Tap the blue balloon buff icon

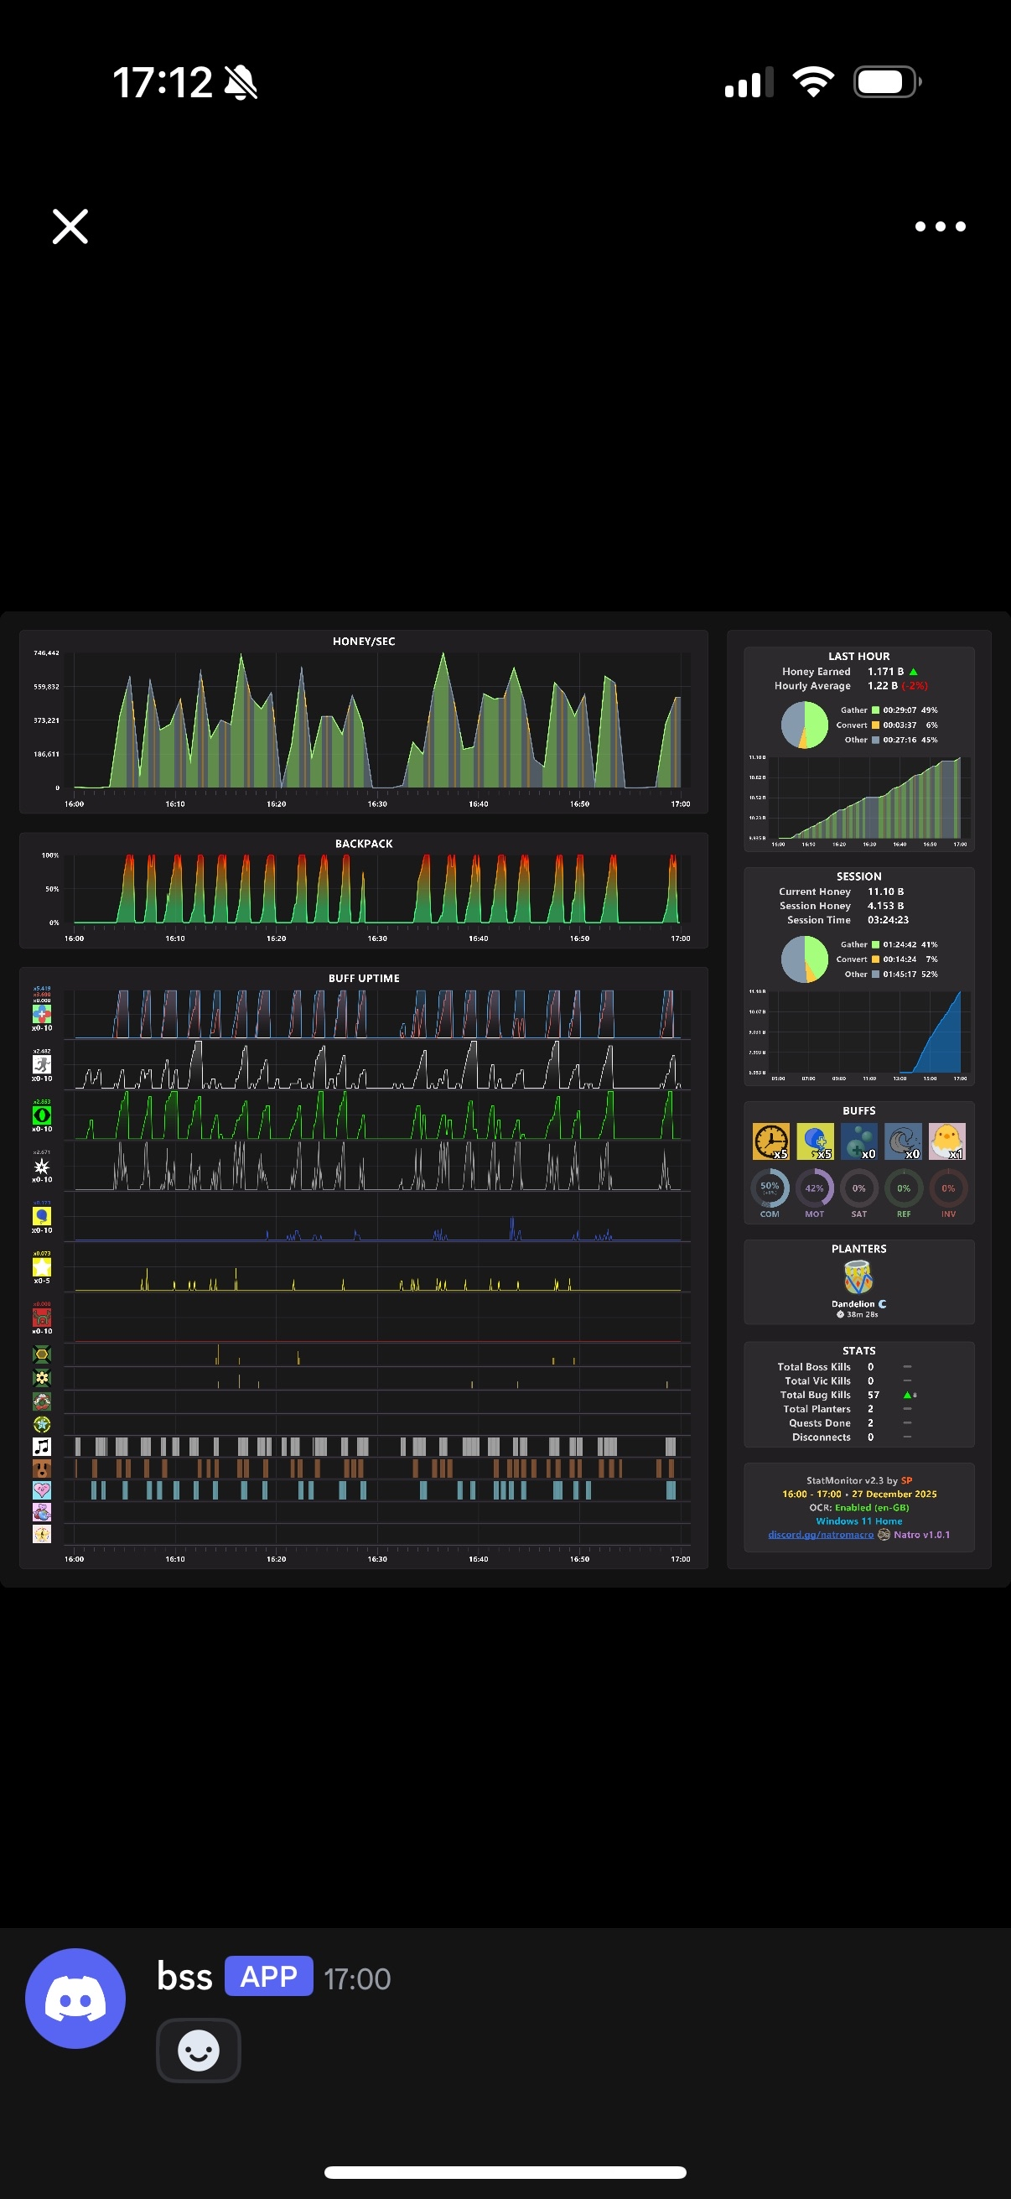(x=815, y=1141)
